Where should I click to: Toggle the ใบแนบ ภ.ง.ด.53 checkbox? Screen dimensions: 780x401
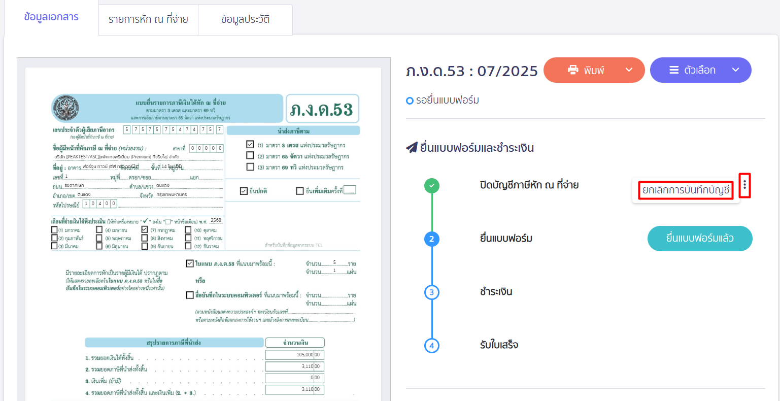190,263
